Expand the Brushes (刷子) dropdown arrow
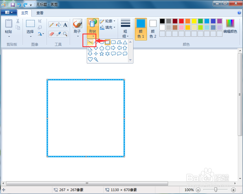Viewport: 243px width, 194px height. [78, 36]
